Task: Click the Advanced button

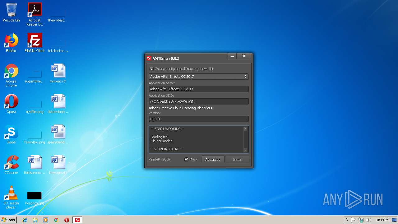Action: [213, 159]
